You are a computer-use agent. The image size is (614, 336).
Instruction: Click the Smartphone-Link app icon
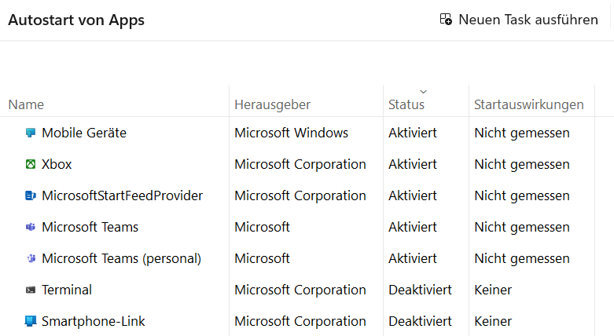click(x=31, y=321)
